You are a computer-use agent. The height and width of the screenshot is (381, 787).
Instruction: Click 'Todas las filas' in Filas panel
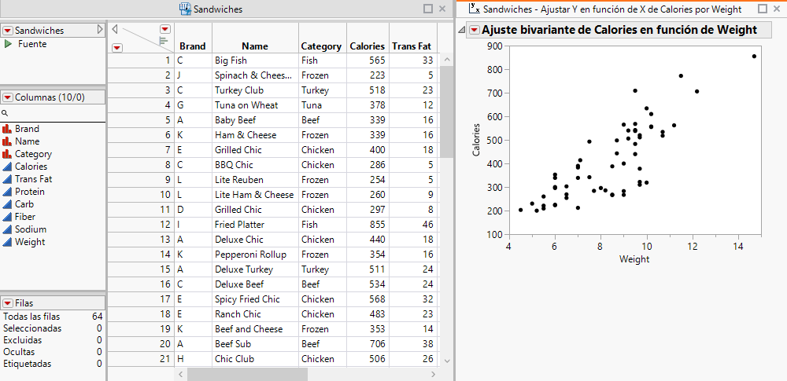[x=31, y=317]
